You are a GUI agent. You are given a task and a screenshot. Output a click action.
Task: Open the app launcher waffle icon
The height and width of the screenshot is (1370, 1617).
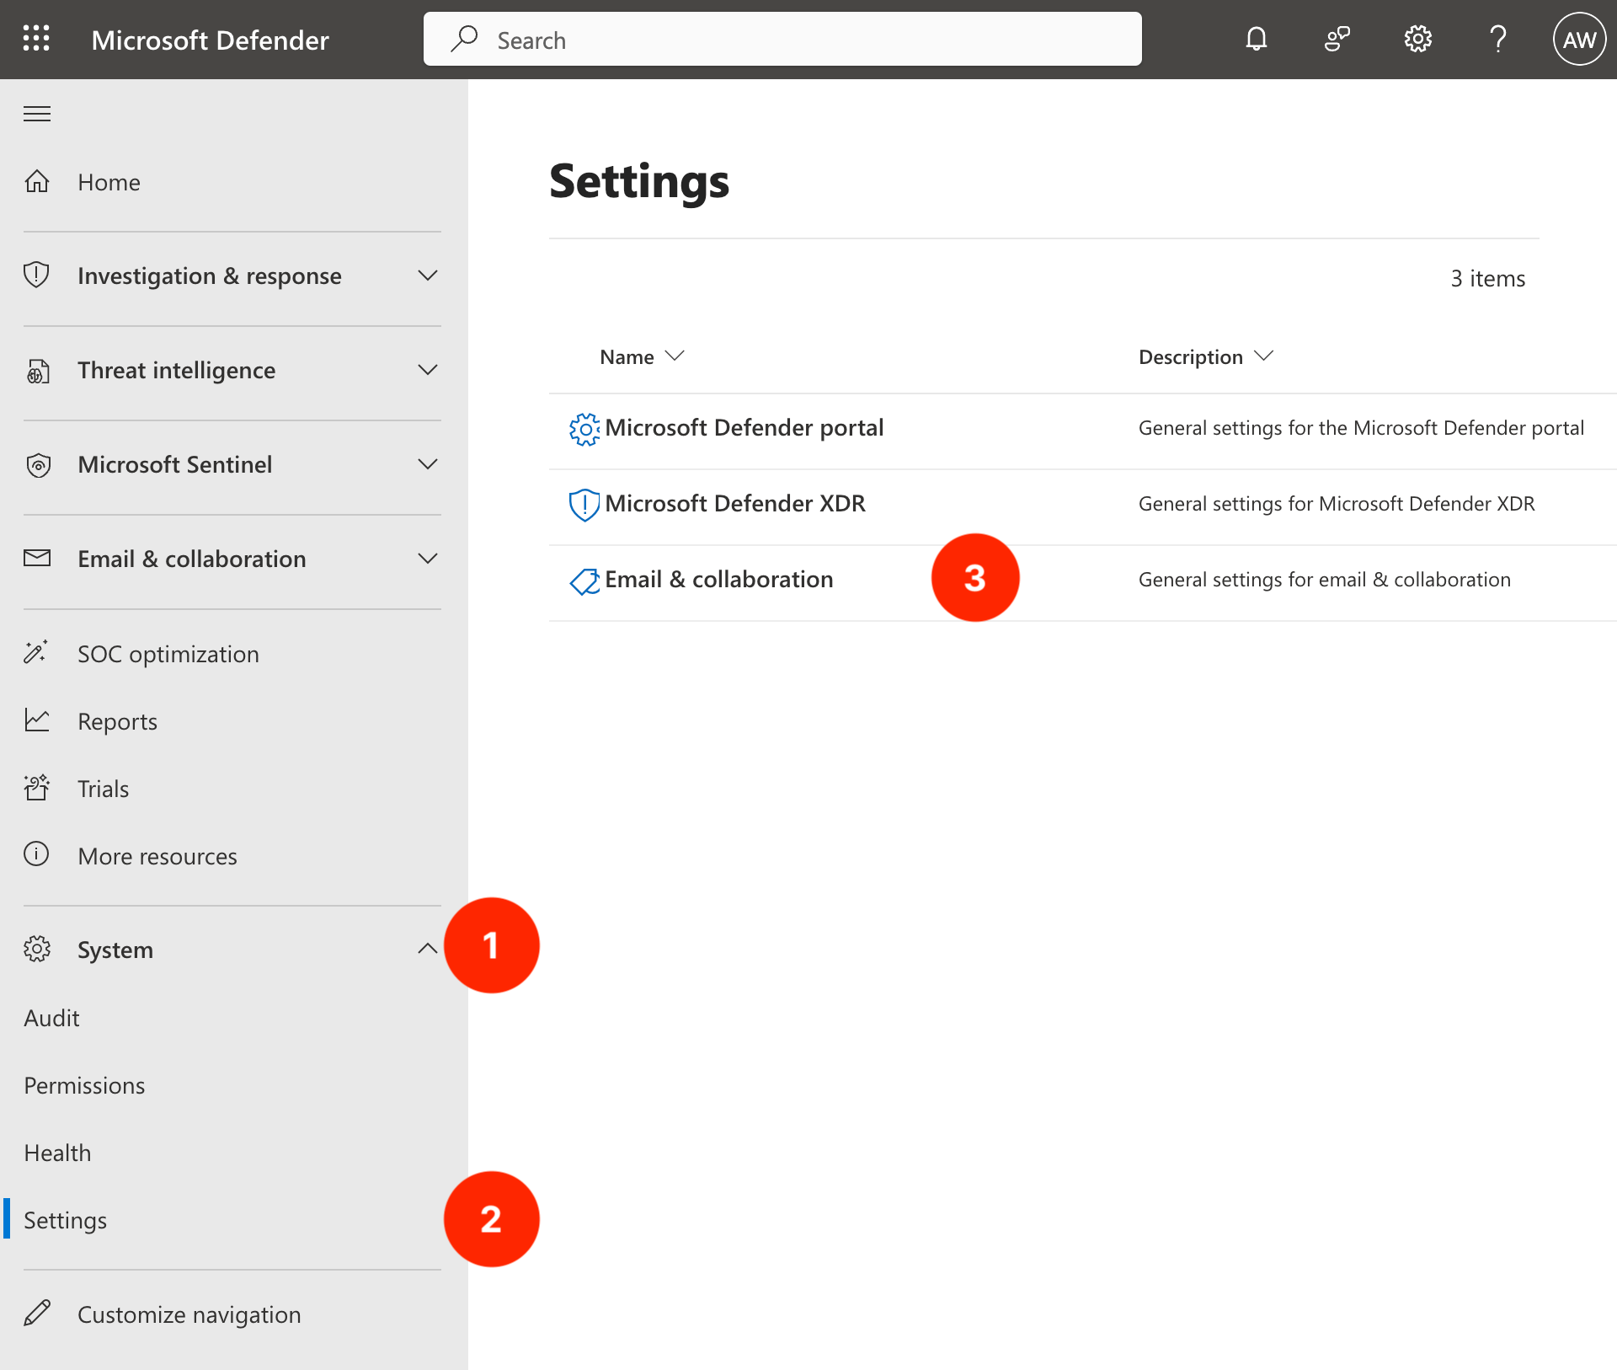[x=36, y=39]
